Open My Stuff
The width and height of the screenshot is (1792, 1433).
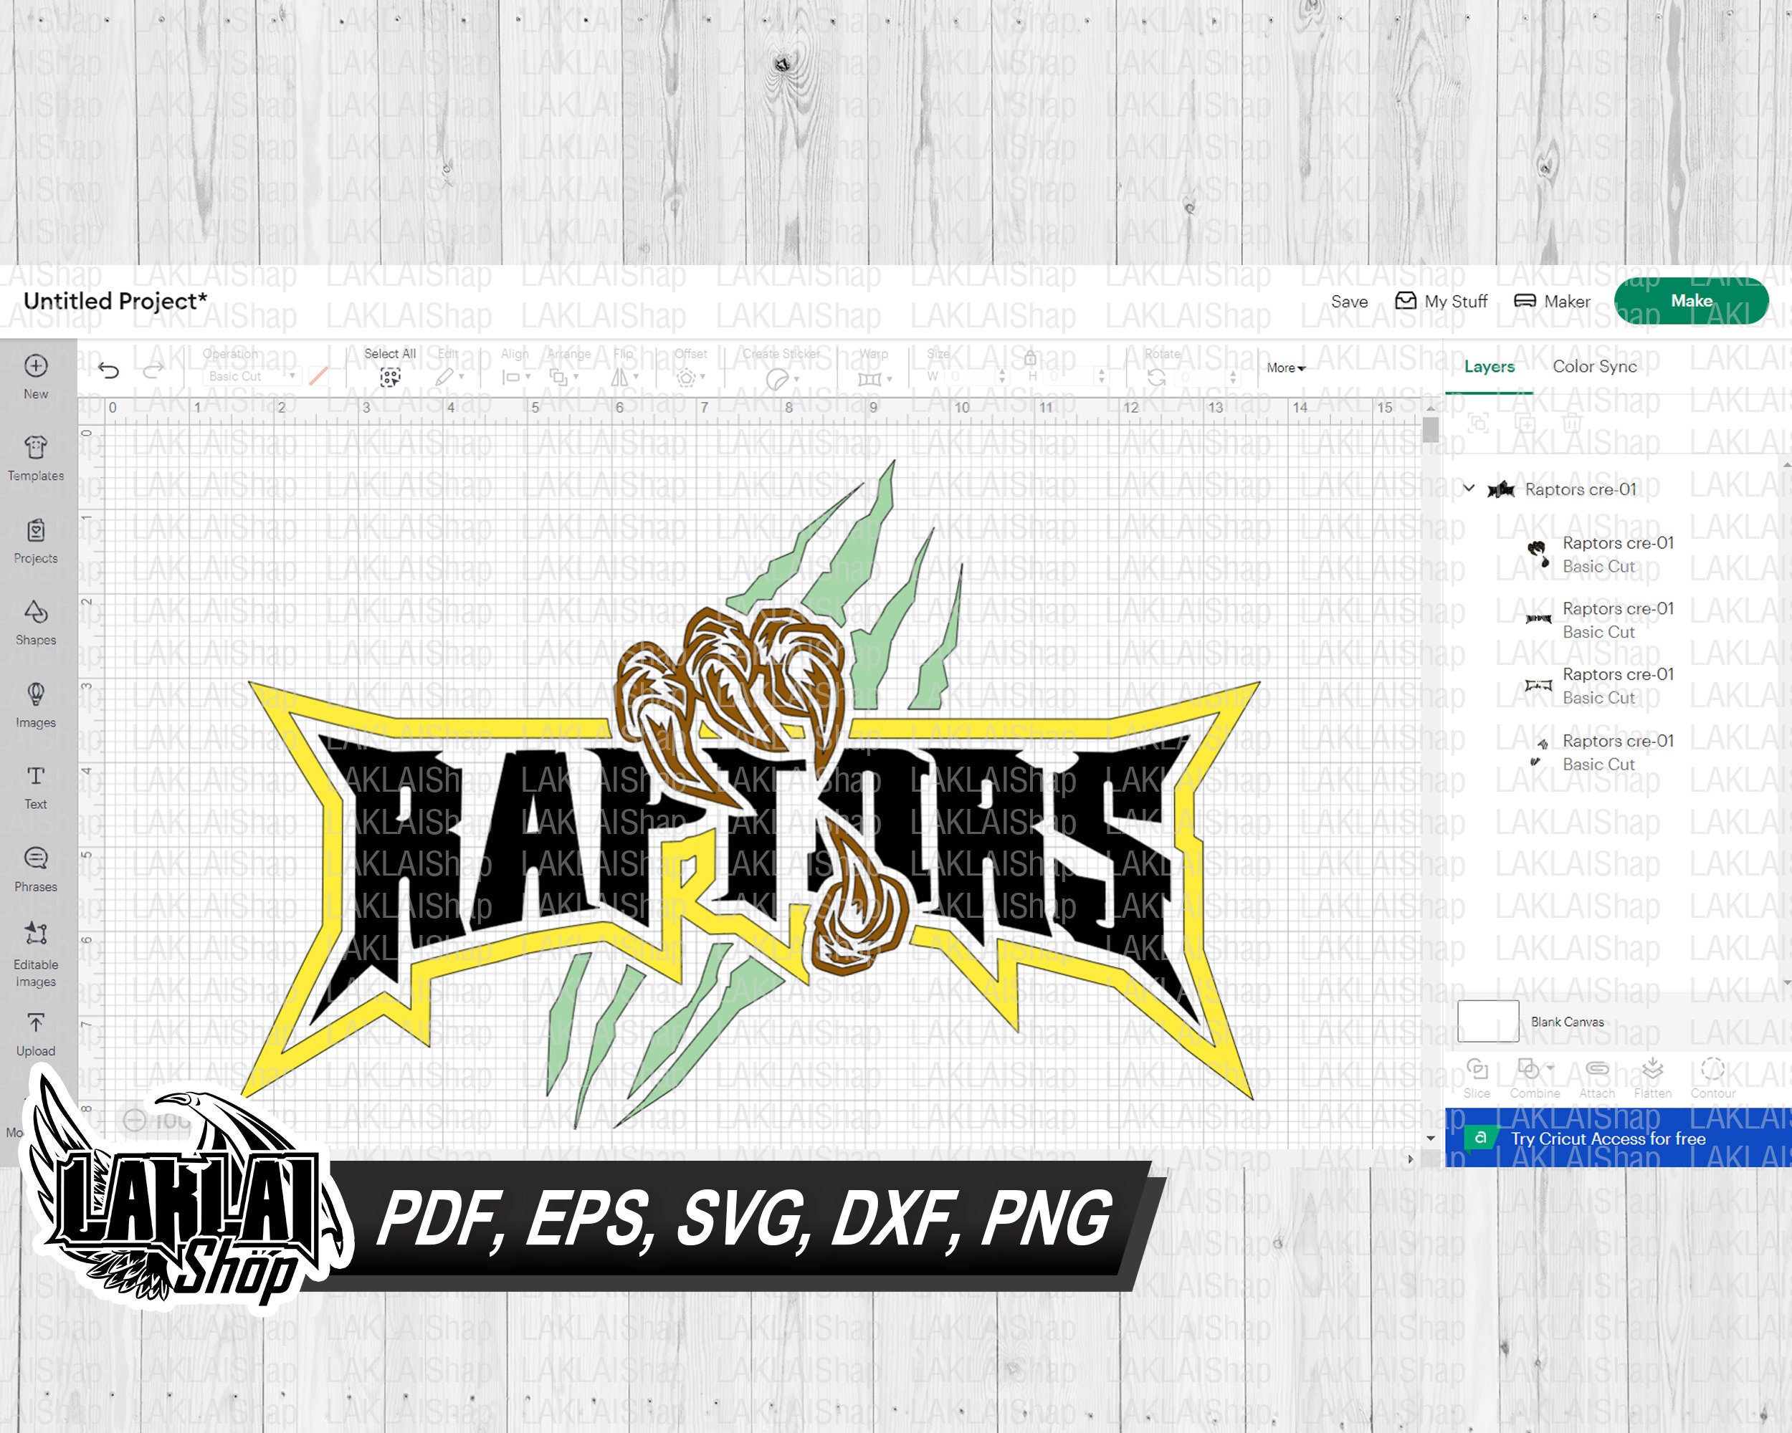point(1441,301)
